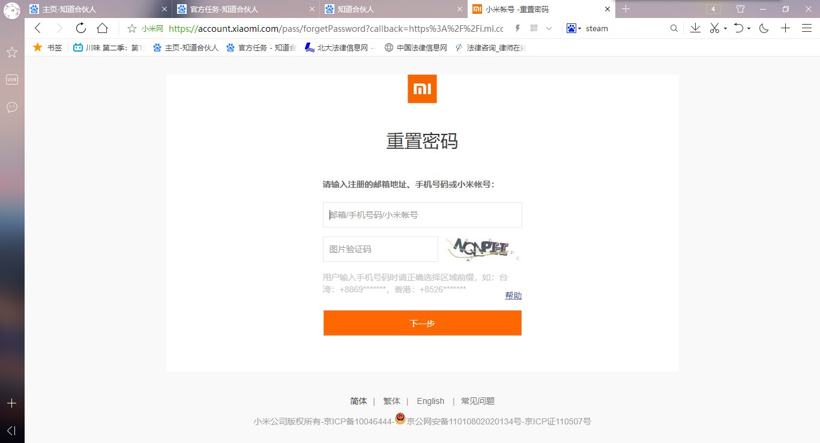
Task: Open chat with the speech bubble sidebar icon
Action: click(x=11, y=107)
